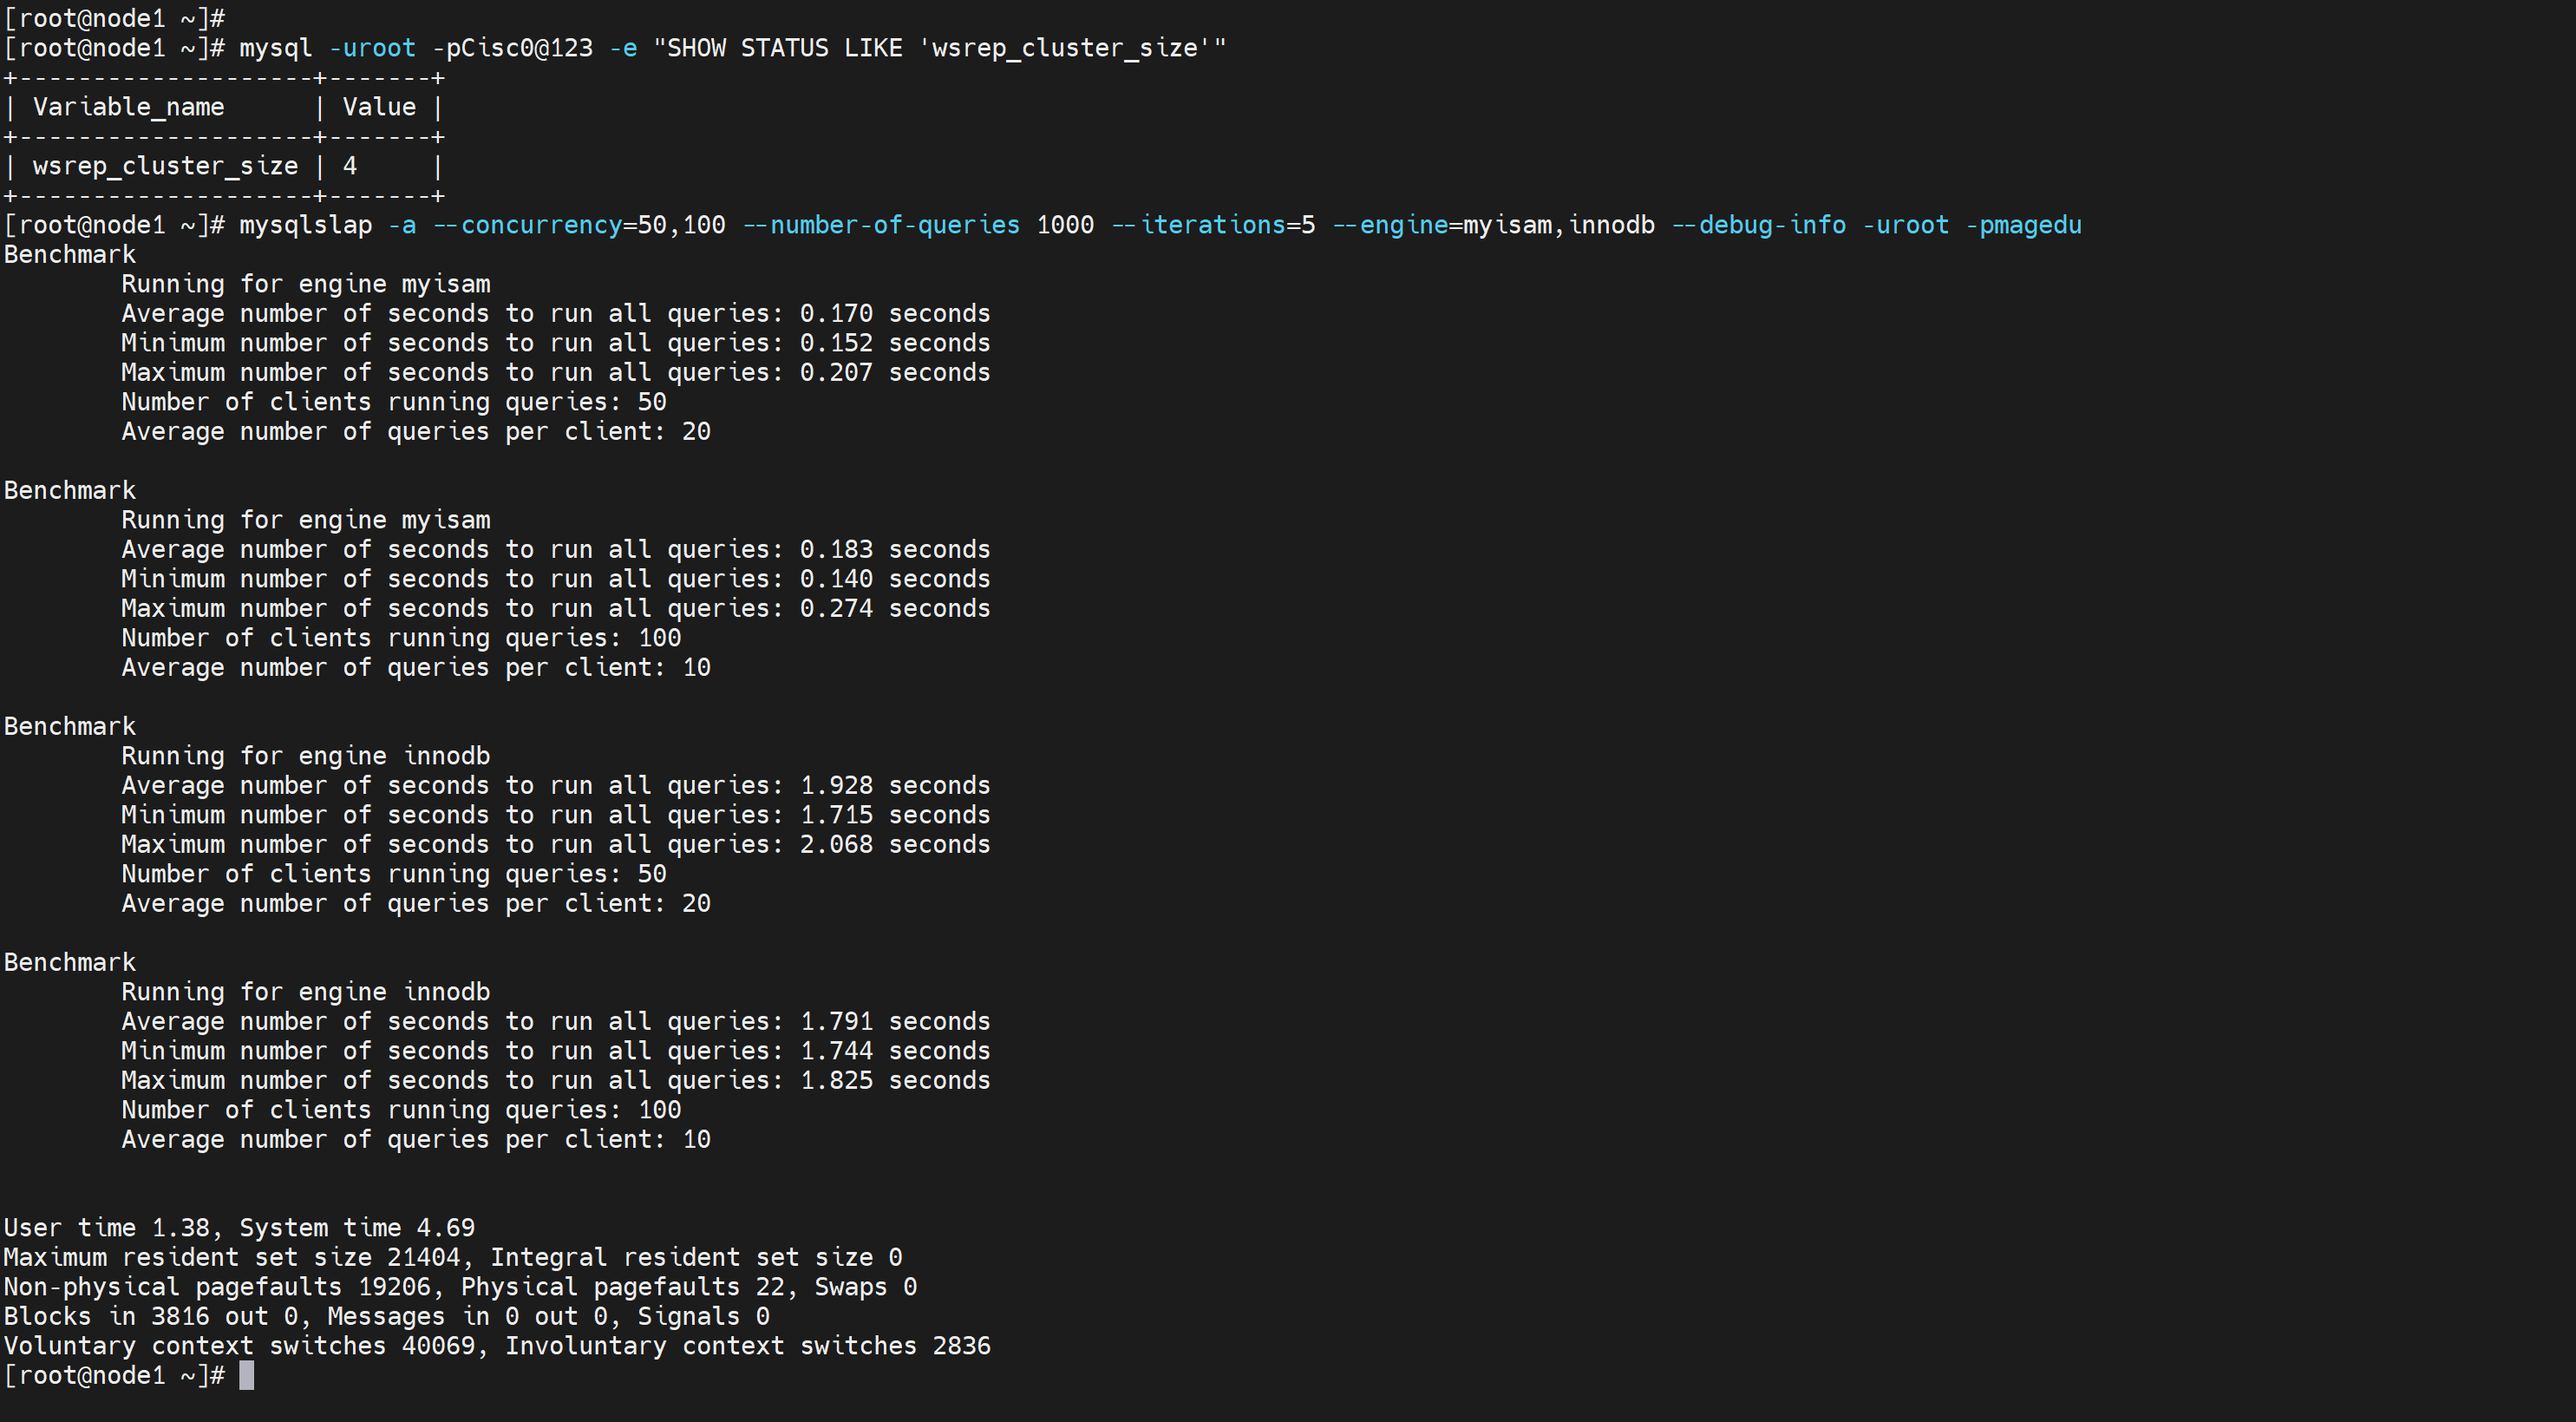Click the wsrep_cluster_size value 4
This screenshot has width=2576, height=1422.
(x=350, y=166)
